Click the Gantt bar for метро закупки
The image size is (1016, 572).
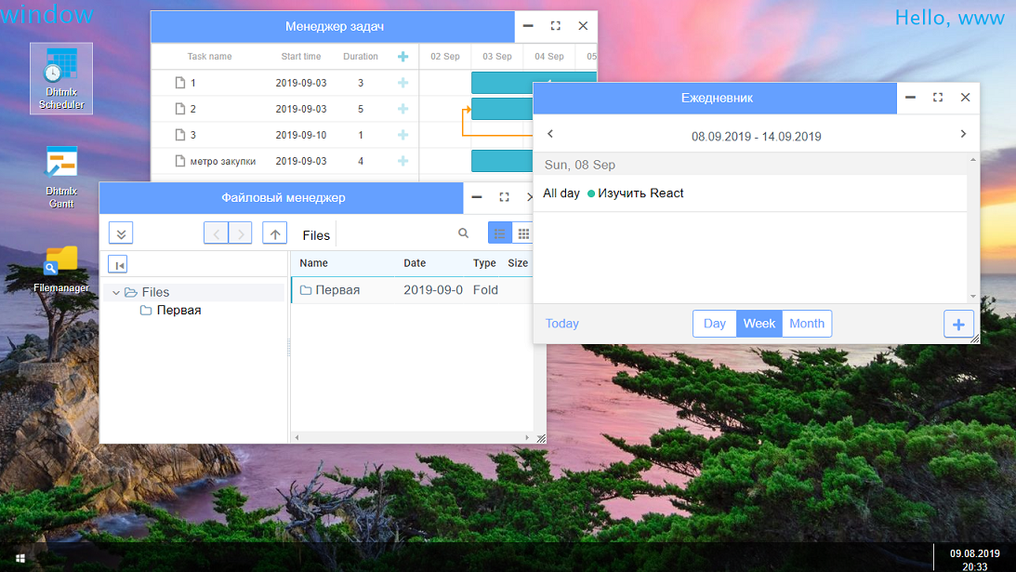(x=502, y=160)
